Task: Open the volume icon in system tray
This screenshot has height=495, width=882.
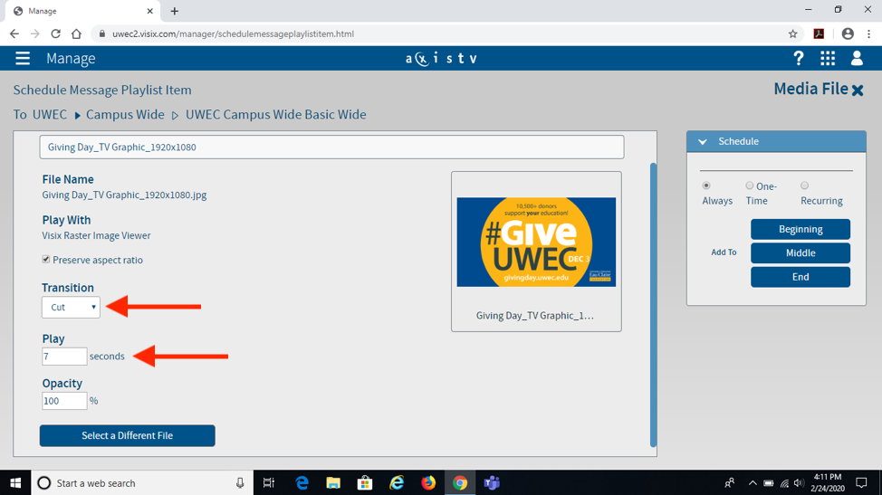Action: point(798,482)
